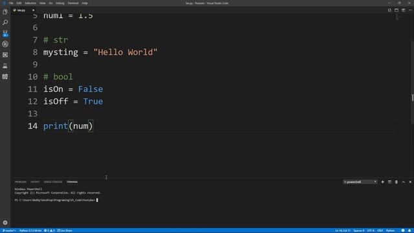The width and height of the screenshot is (414, 233).
Task: Open the Manage gear settings icon
Action: point(5,223)
